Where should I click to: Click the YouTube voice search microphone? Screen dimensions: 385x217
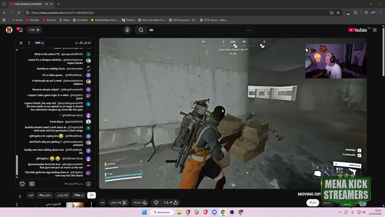click(127, 30)
